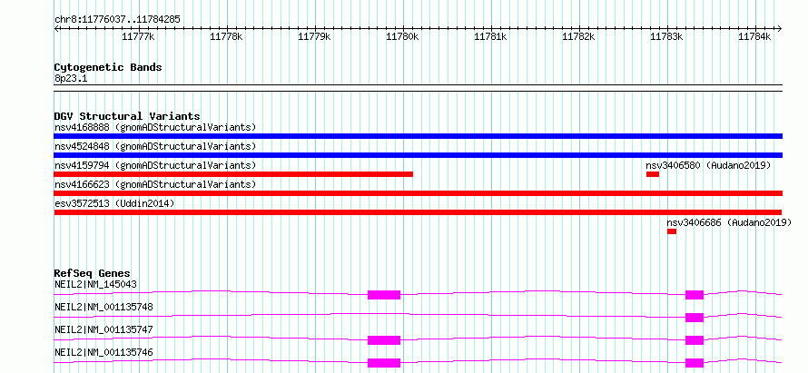Click the 11783k ruler label

point(666,36)
